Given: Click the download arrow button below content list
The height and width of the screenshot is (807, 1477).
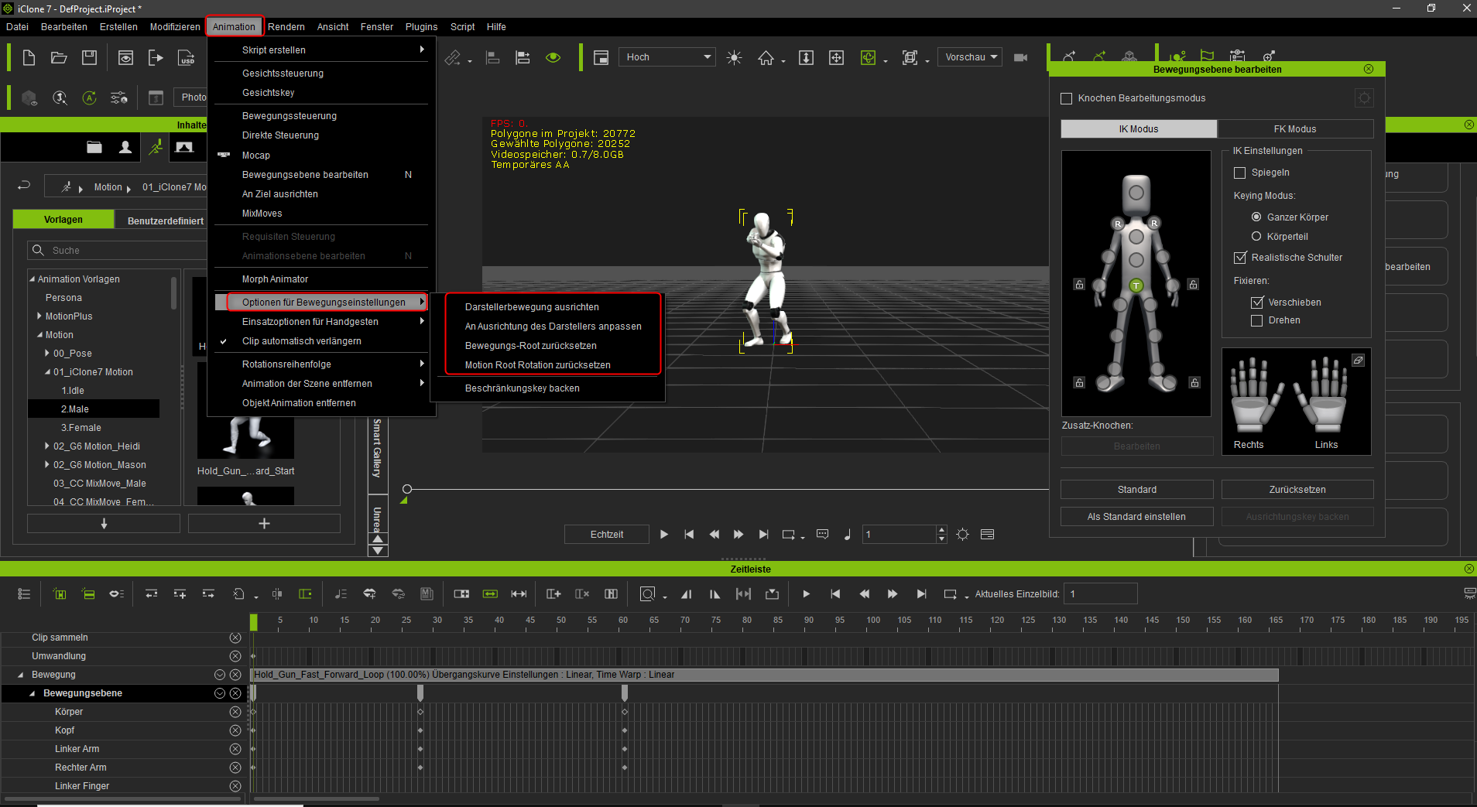Looking at the screenshot, I should [104, 524].
